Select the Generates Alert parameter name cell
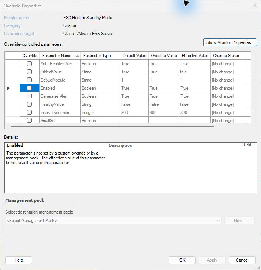This screenshot has width=261, height=270. [60, 96]
